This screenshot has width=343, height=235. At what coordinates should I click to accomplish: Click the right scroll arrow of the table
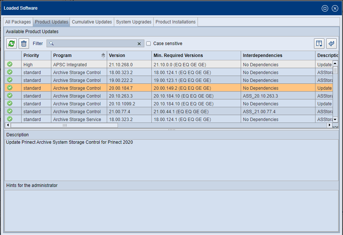tap(329, 125)
